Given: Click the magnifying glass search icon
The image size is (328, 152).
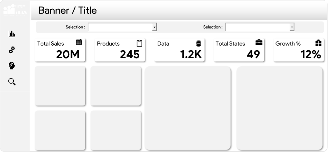Looking at the screenshot, I should click(12, 82).
